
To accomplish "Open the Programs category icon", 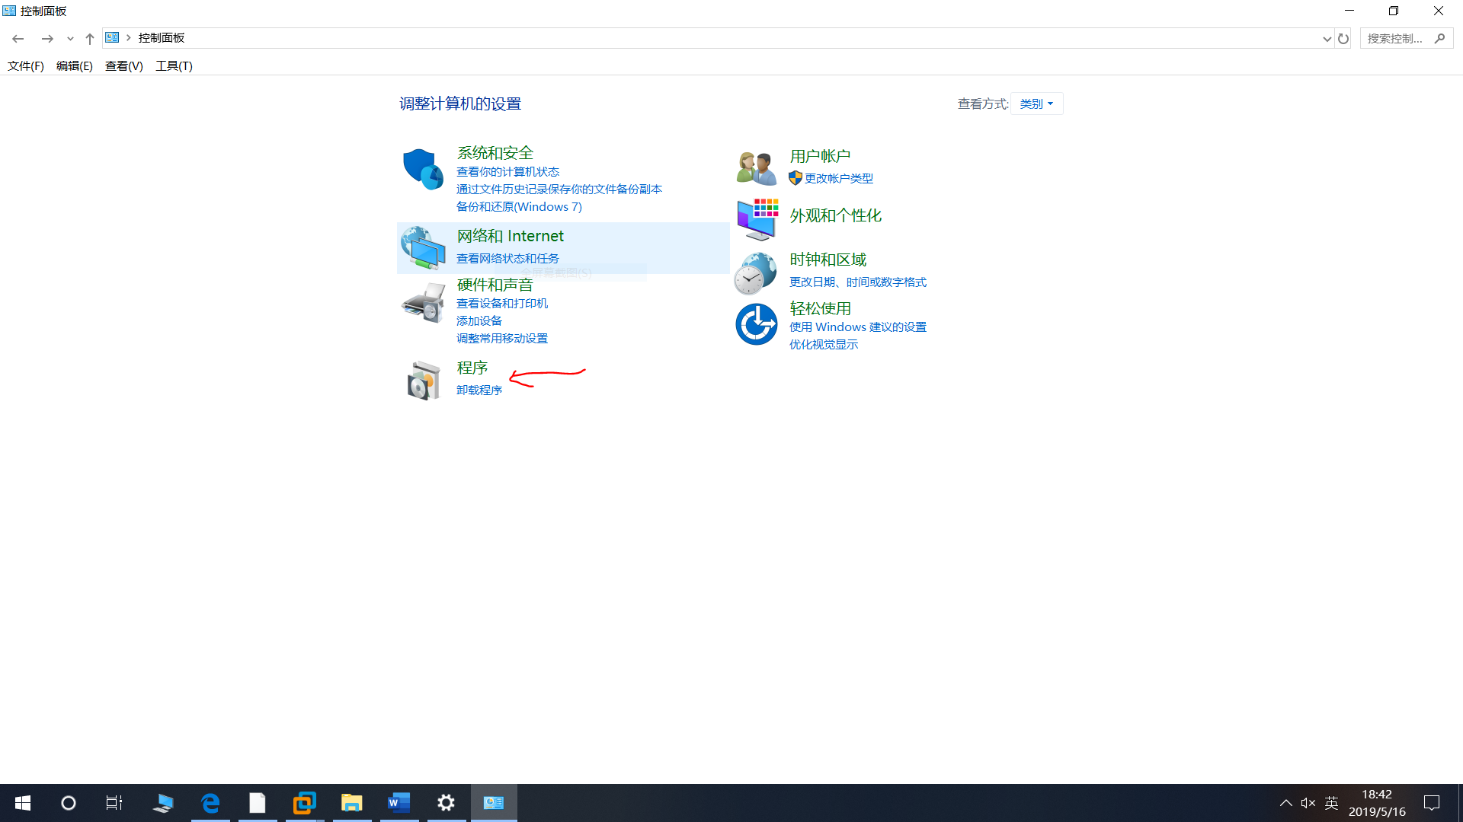I will (x=422, y=380).
